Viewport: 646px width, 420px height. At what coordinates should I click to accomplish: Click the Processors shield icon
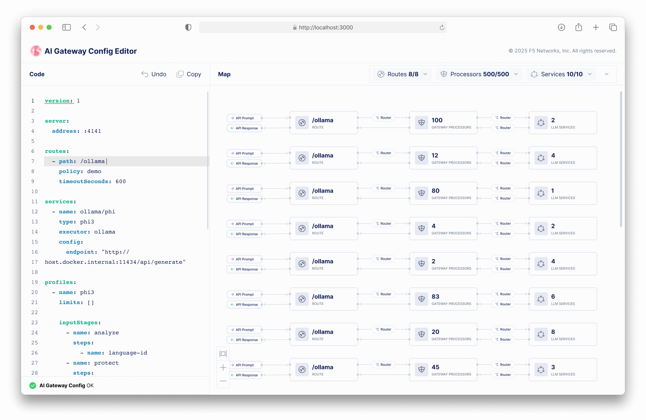point(444,74)
